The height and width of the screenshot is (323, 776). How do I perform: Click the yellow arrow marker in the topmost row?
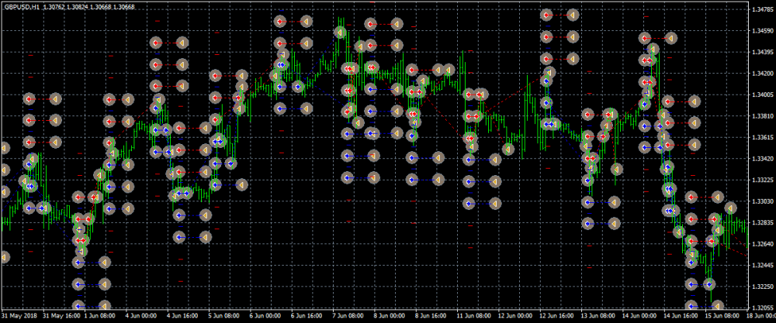pyautogui.click(x=573, y=15)
